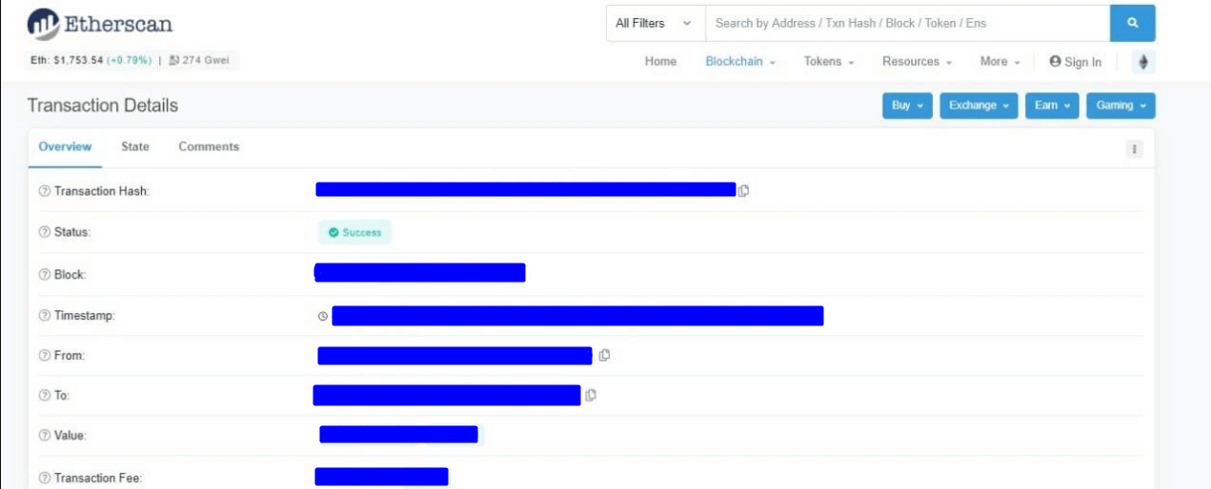
Task: Focus the address search input field
Action: click(x=906, y=23)
